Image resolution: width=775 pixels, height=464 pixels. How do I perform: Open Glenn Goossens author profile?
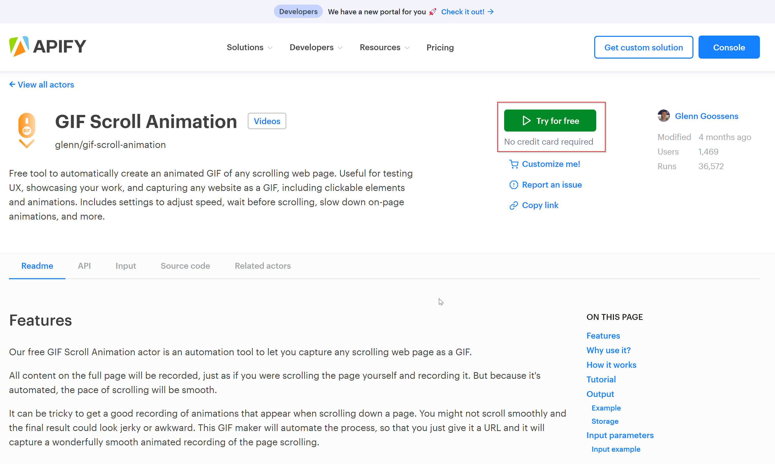click(706, 116)
